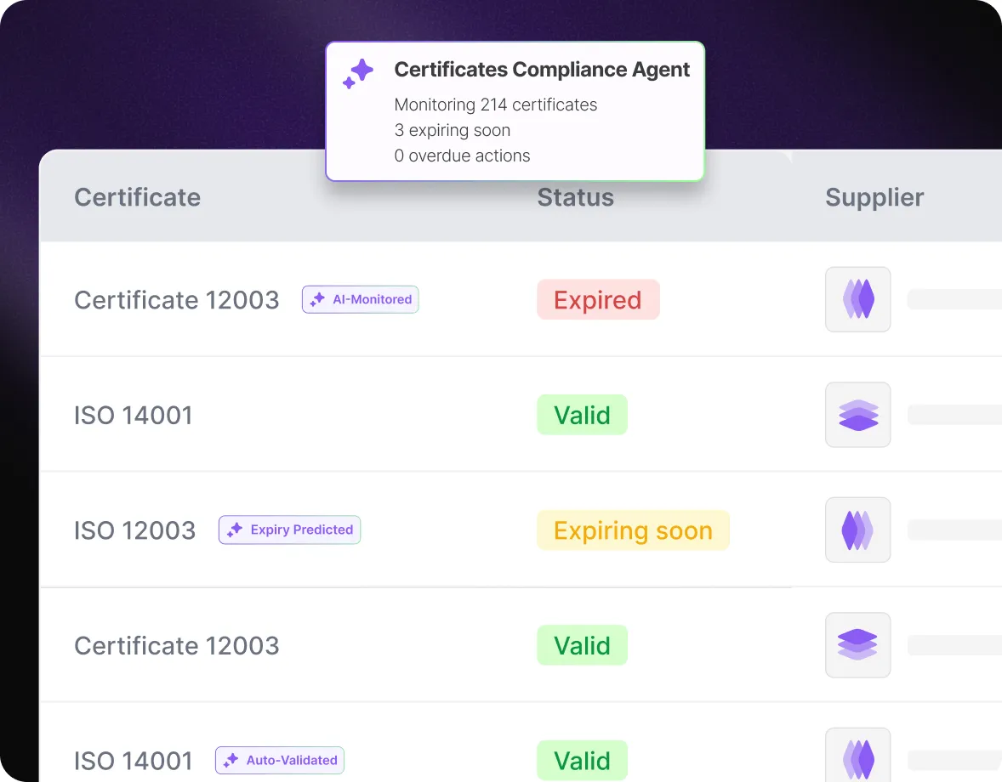Select "0 overdue actions" line in agent card

coord(462,156)
